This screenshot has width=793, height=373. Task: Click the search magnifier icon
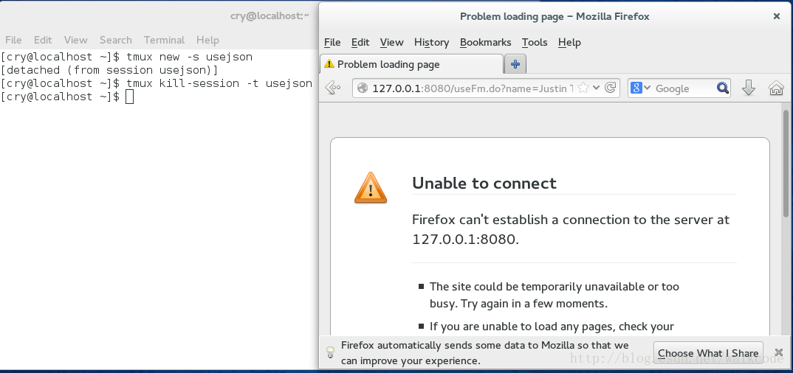pyautogui.click(x=723, y=88)
